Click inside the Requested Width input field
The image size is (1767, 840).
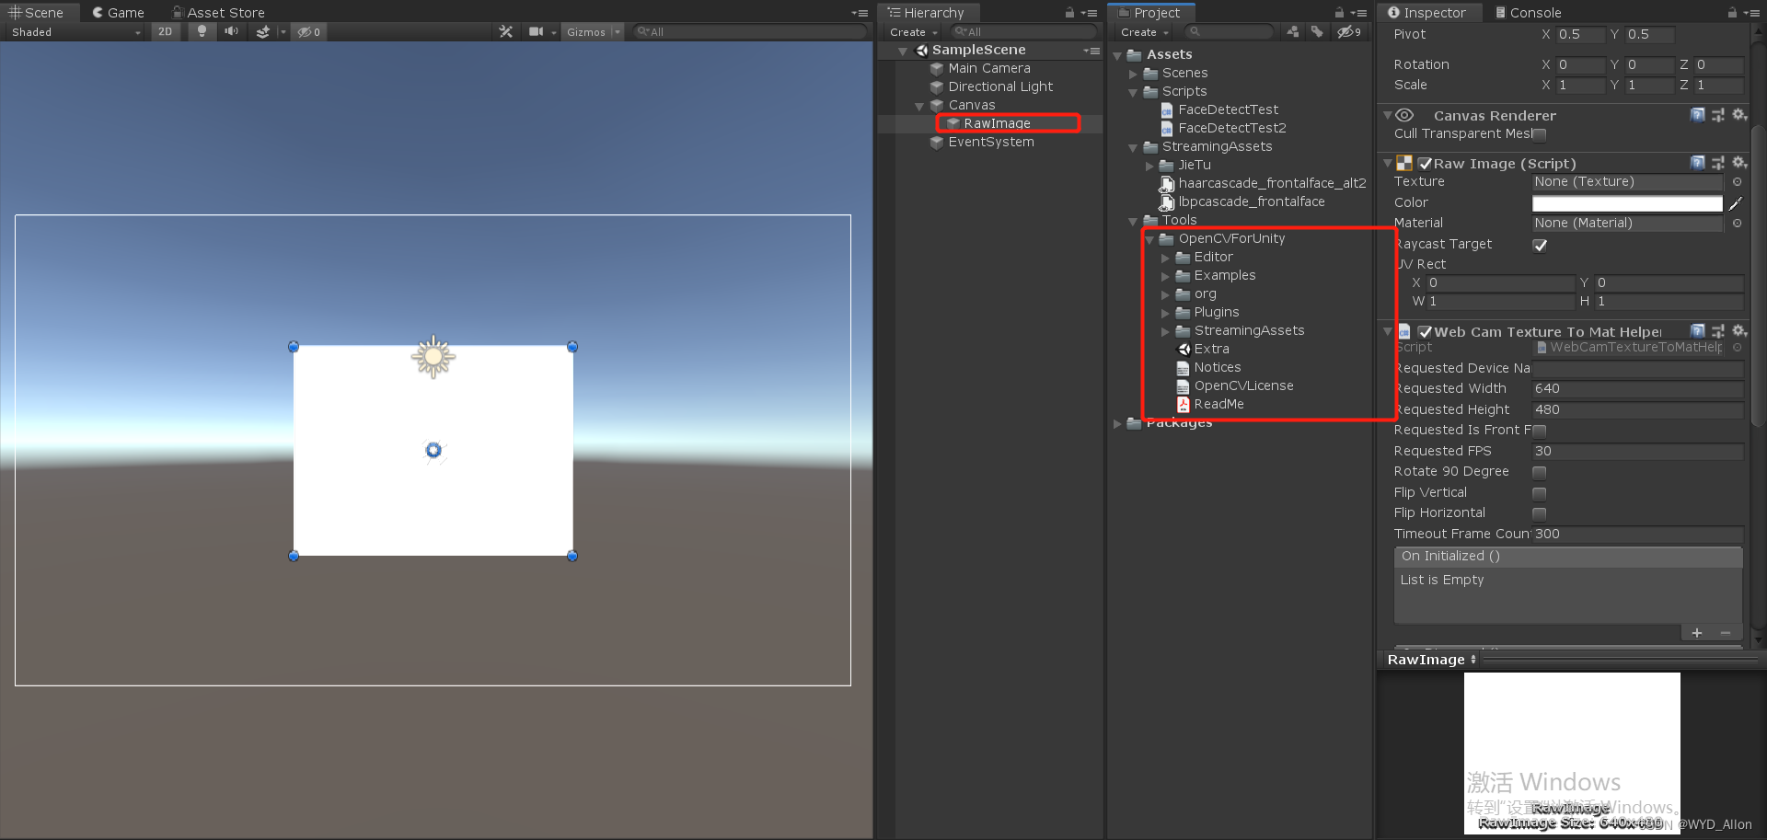click(1638, 388)
